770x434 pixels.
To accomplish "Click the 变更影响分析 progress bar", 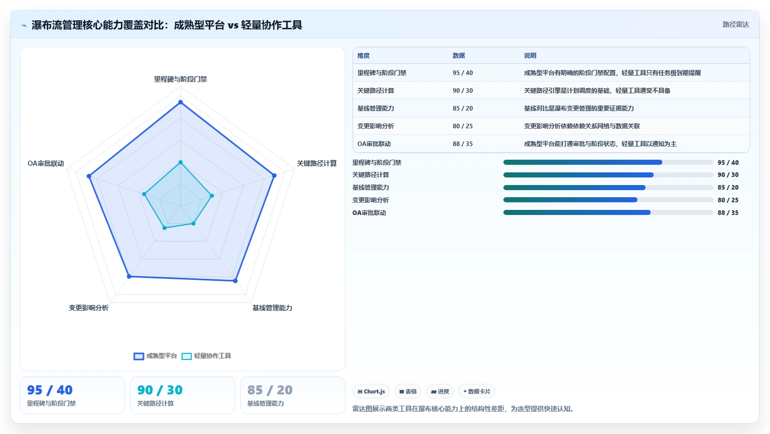I will (608, 200).
